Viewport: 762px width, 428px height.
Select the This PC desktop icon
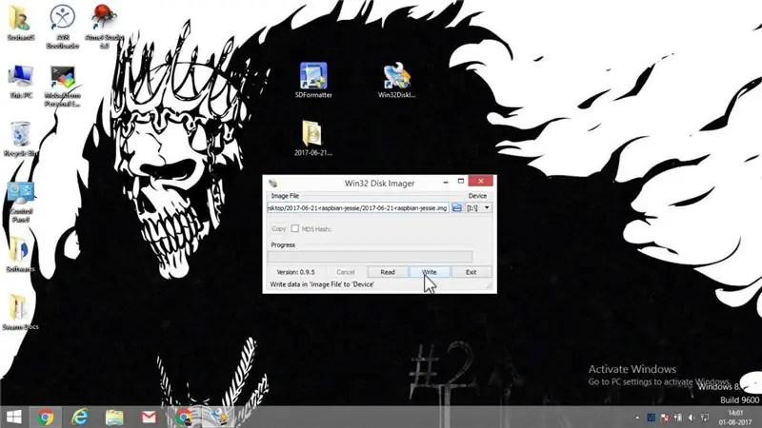click(21, 82)
